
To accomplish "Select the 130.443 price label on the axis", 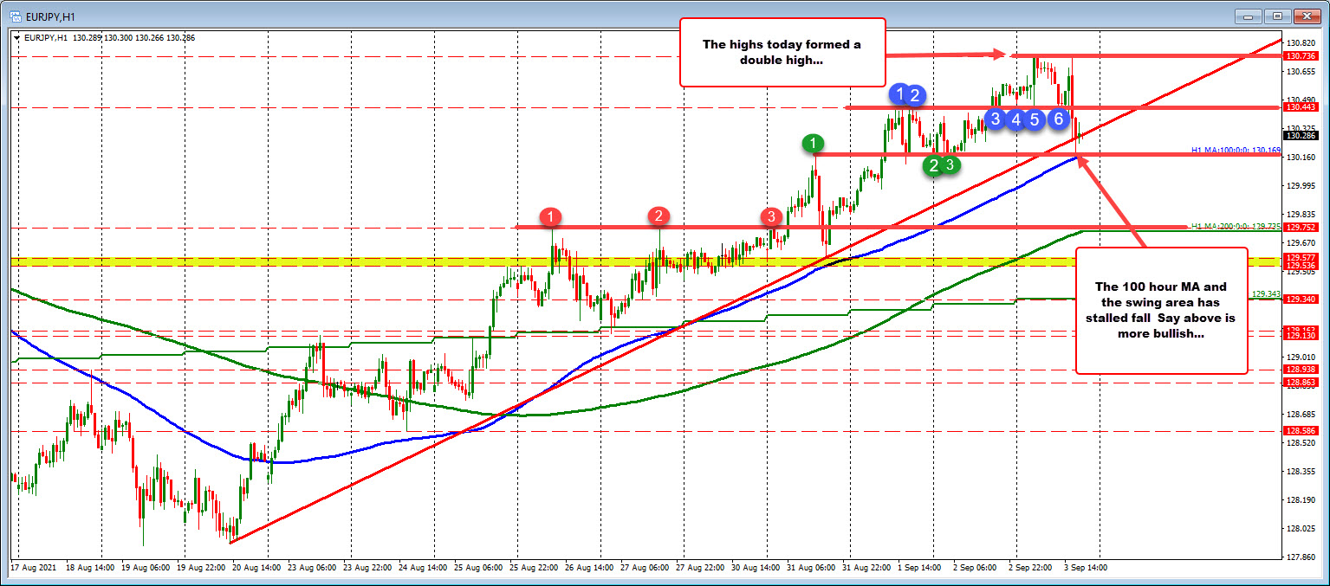I will click(1302, 107).
